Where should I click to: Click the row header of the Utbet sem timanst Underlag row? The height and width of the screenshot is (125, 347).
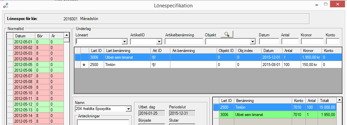(x=78, y=57)
